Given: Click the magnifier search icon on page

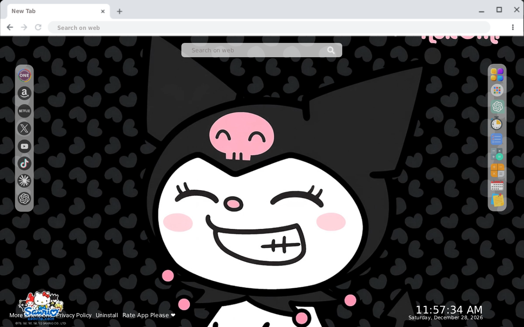Looking at the screenshot, I should pos(331,50).
